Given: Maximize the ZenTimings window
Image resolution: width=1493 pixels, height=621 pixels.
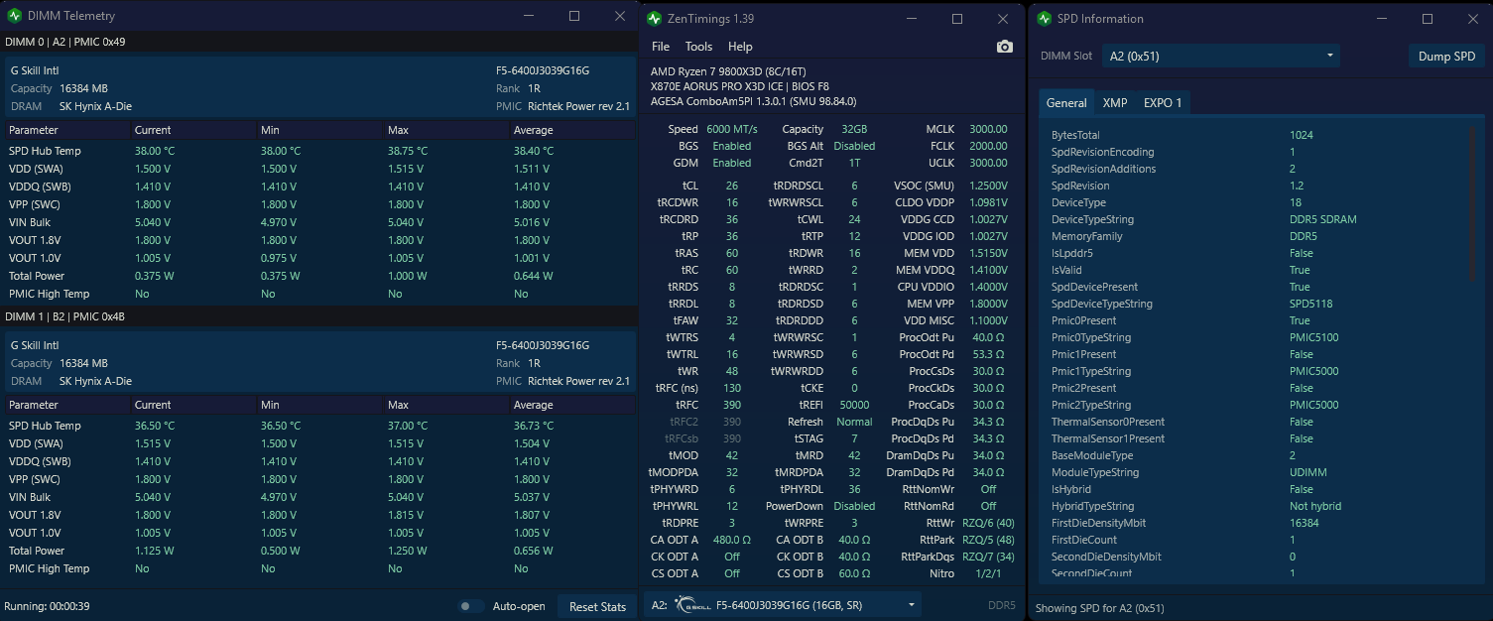Looking at the screenshot, I should point(957,19).
